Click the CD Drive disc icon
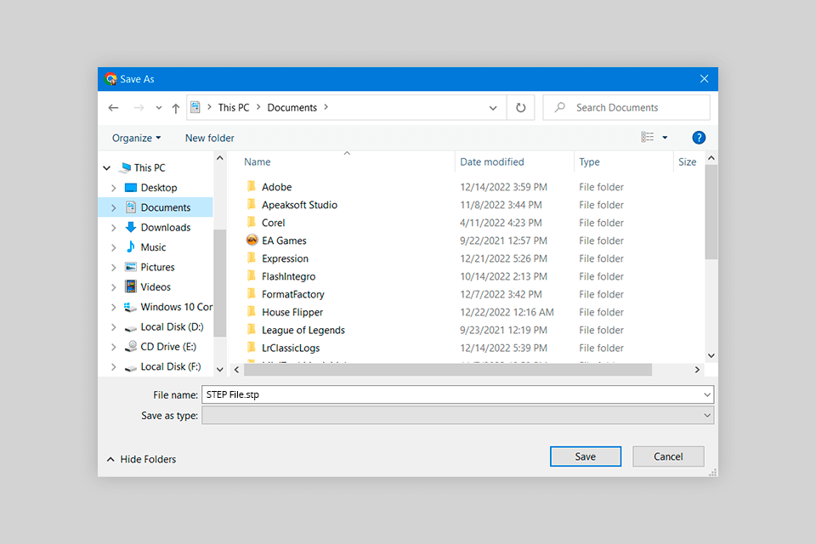816x544 pixels. tap(131, 346)
